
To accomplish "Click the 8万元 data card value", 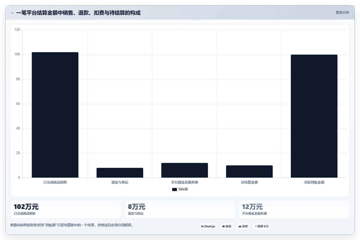I will point(137,207).
